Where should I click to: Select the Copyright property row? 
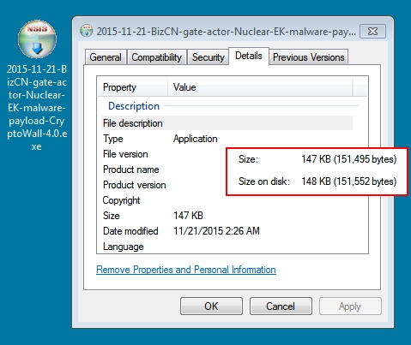[x=227, y=200]
